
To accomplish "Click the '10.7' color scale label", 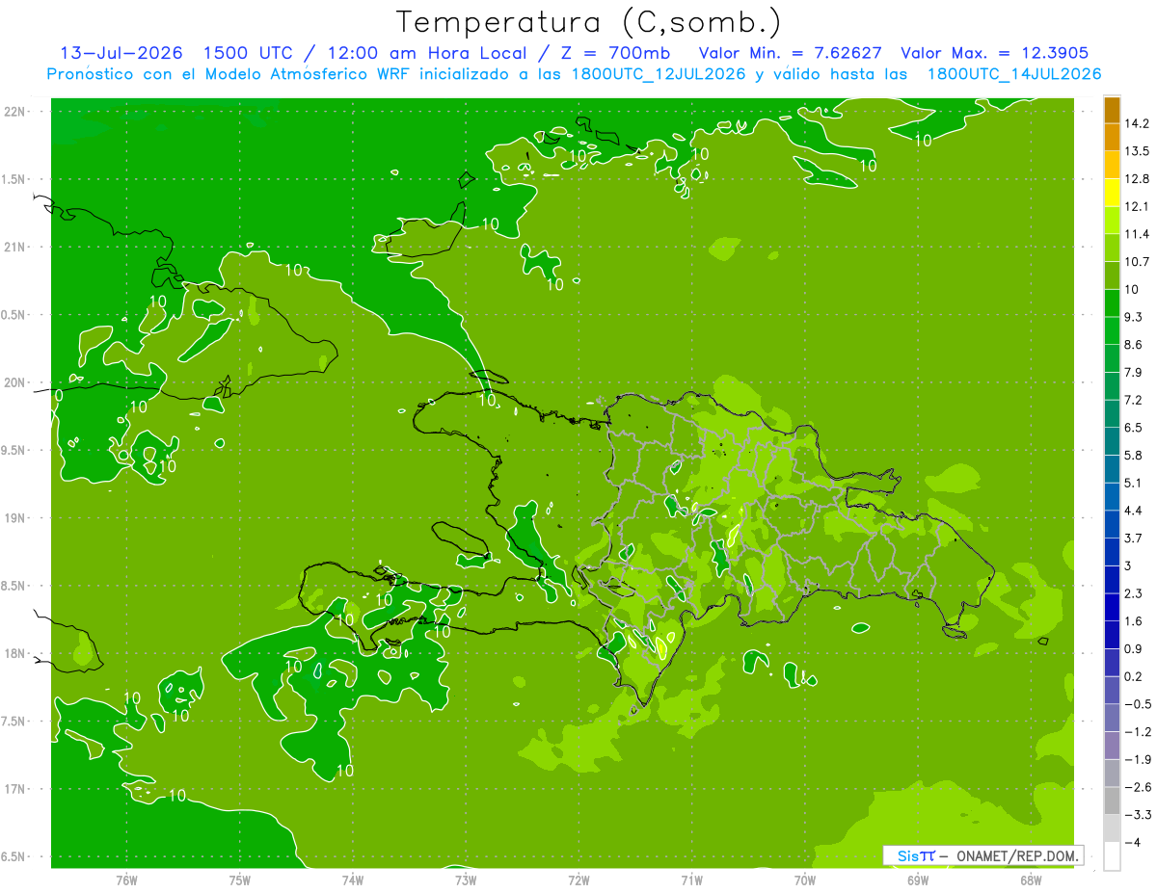I will tap(1138, 262).
